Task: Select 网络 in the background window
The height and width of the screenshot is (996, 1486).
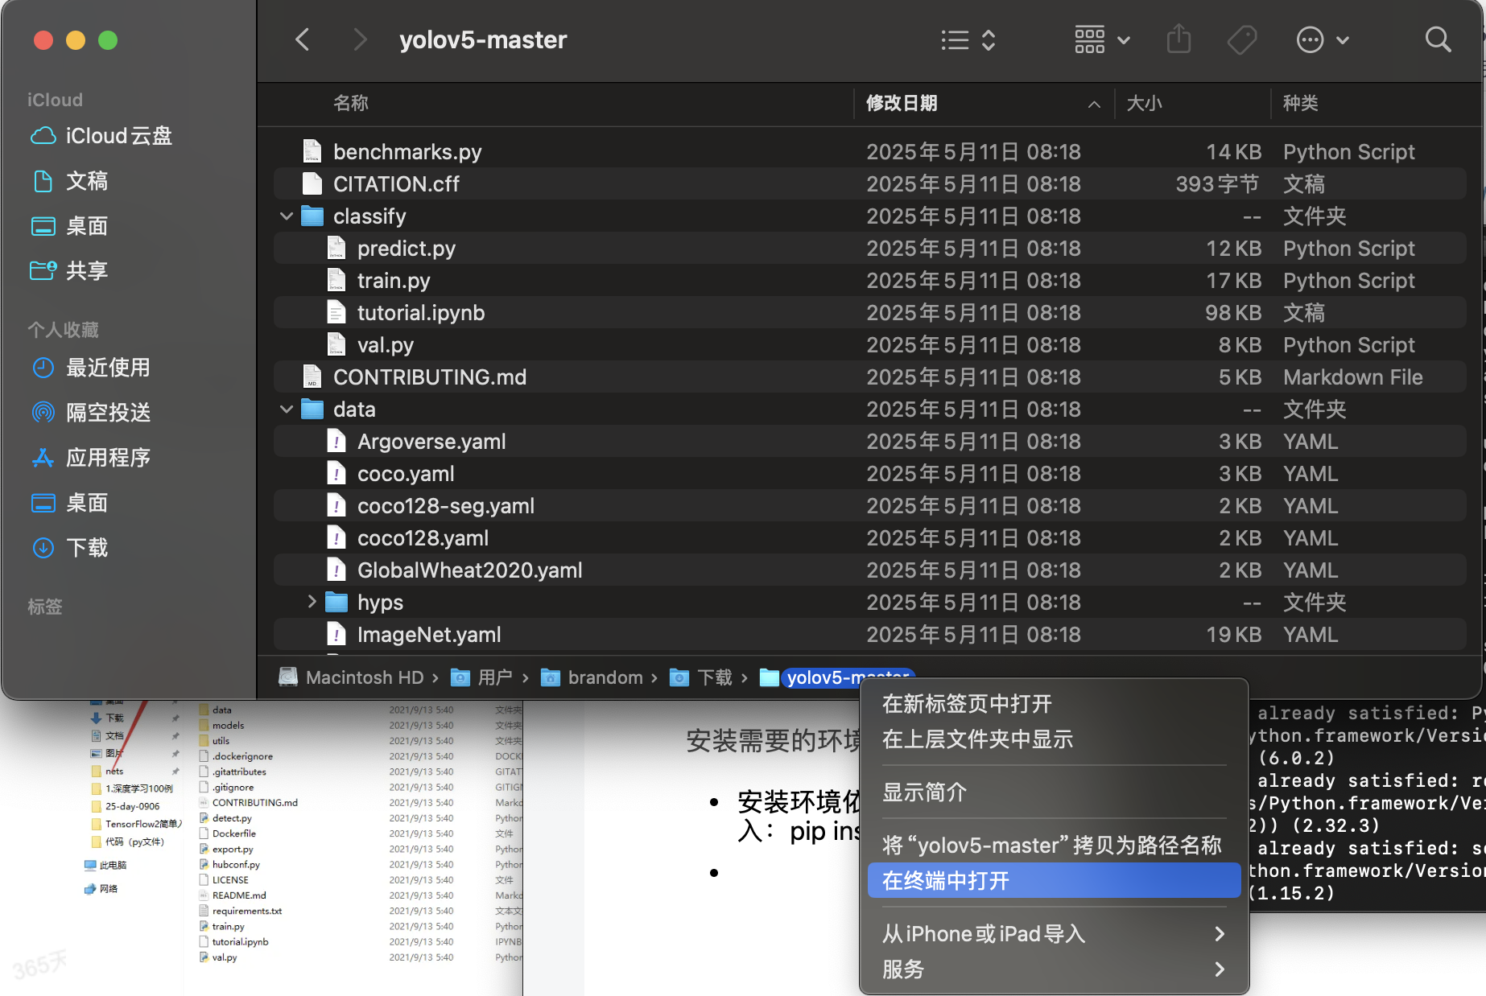Action: [x=101, y=889]
